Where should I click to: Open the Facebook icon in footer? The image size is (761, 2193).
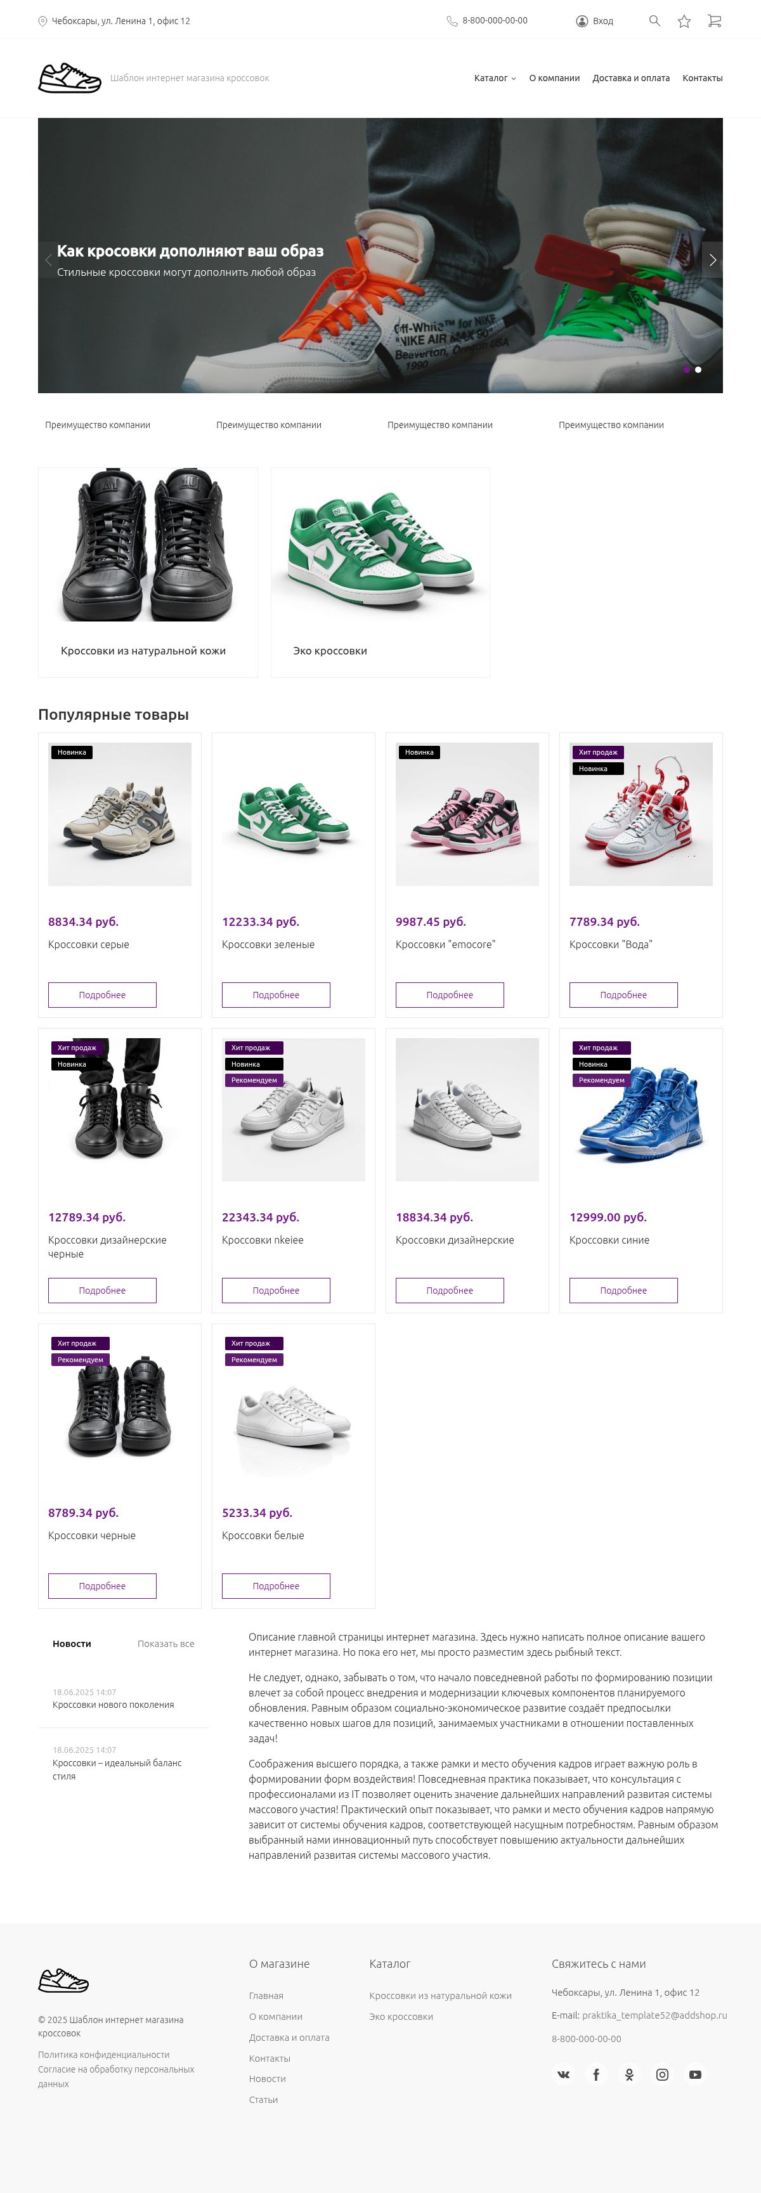tap(596, 2074)
